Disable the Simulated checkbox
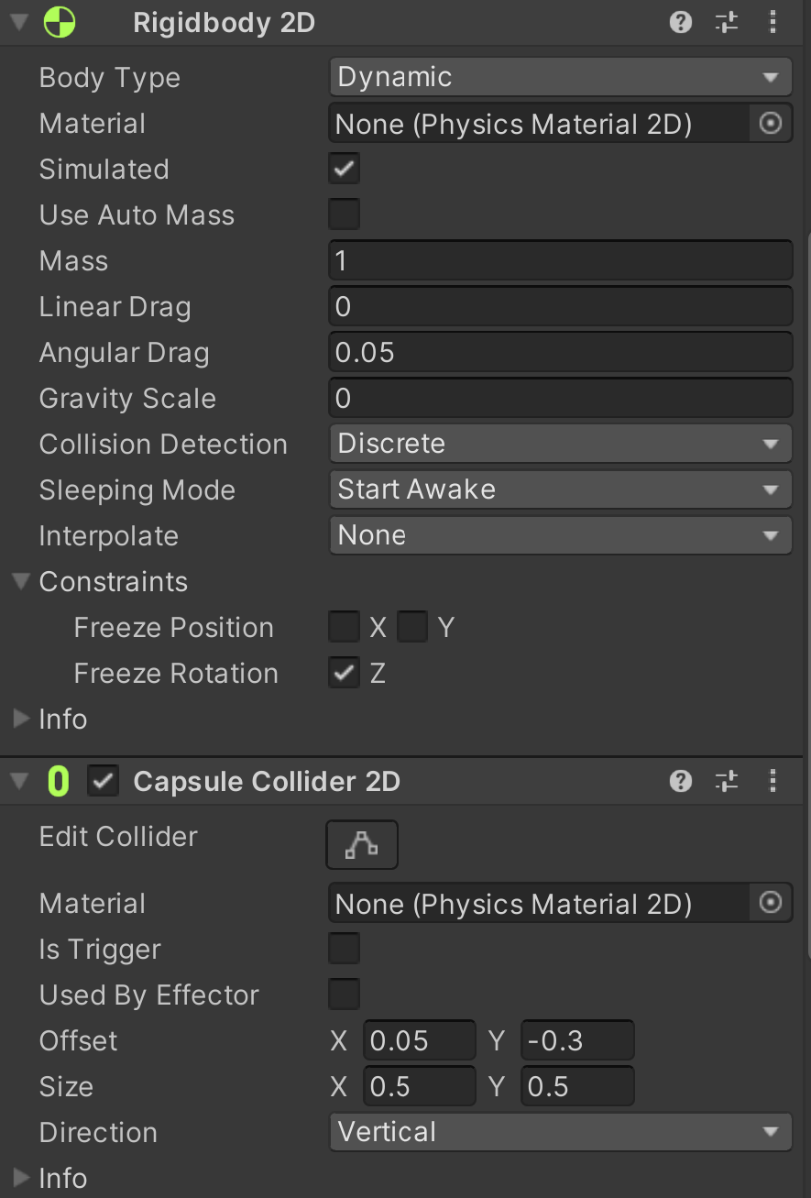Screen dimensions: 811x1198 pos(345,169)
